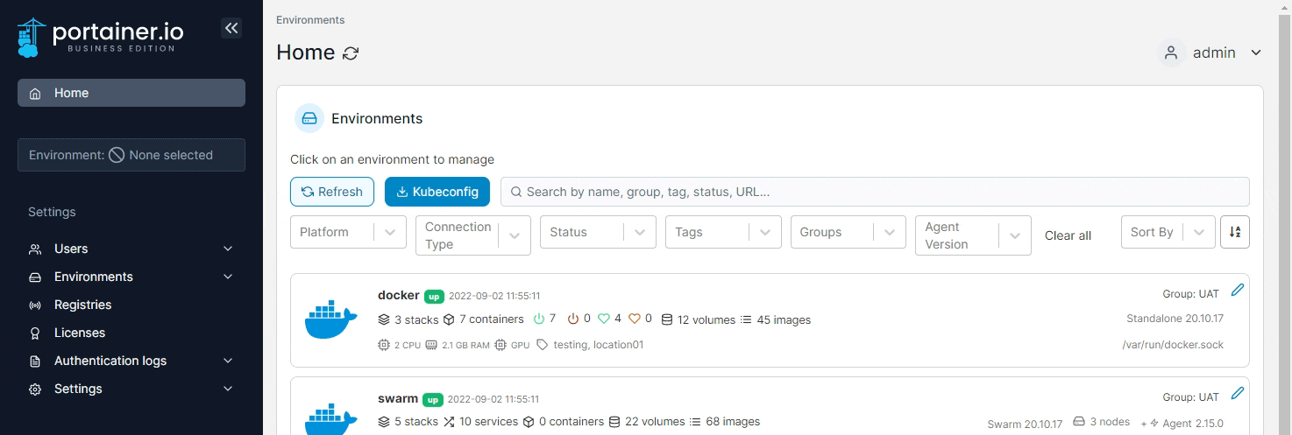Image resolution: width=1292 pixels, height=435 pixels.
Task: Click the 2.1 GB RAM label
Action: point(465,345)
